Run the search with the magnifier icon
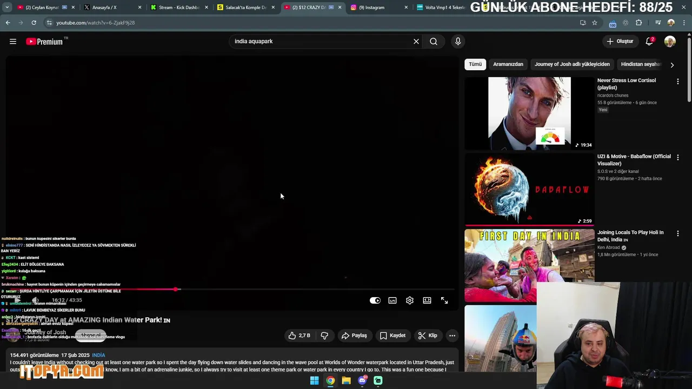Viewport: 692px width, 389px height. coord(434,42)
